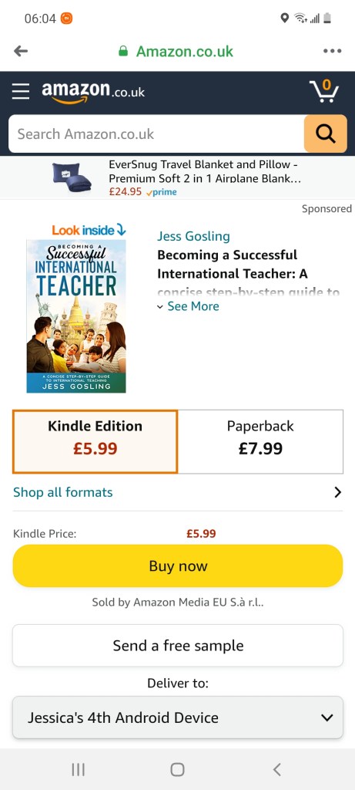Tap the orange search magnifier button
The width and height of the screenshot is (355, 790).
(325, 133)
